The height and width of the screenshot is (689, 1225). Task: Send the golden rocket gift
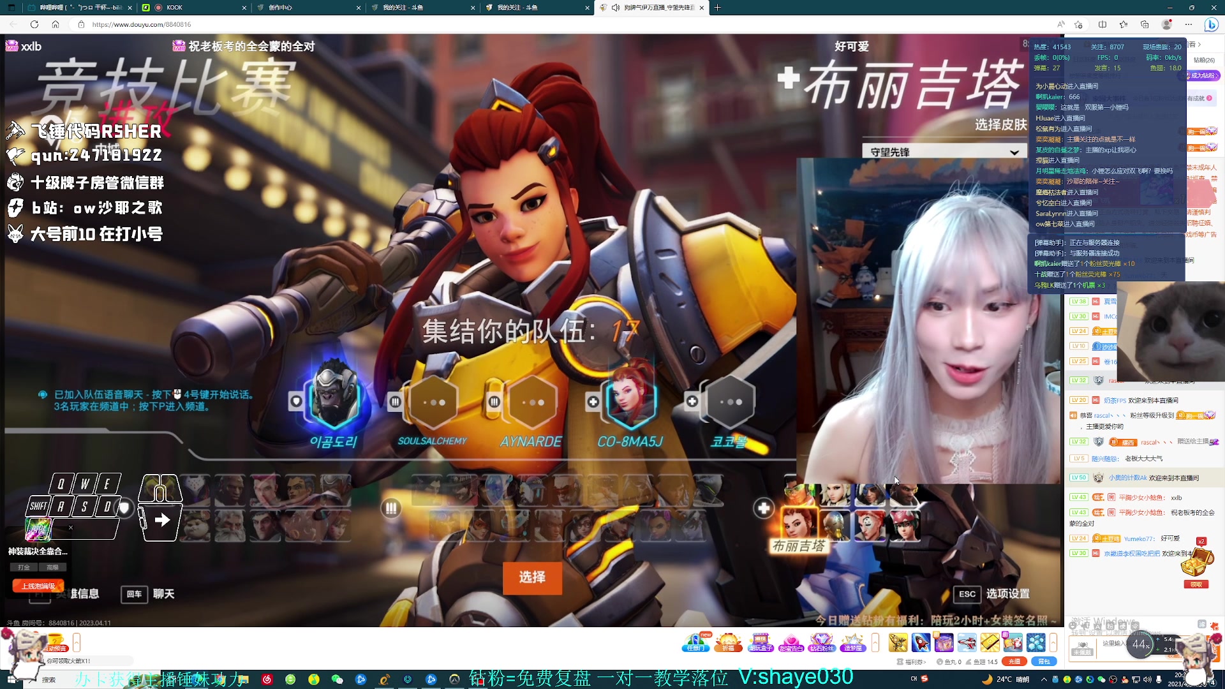click(898, 642)
